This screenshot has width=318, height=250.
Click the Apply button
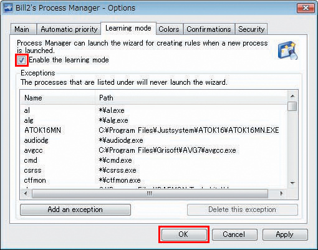pos(285,234)
